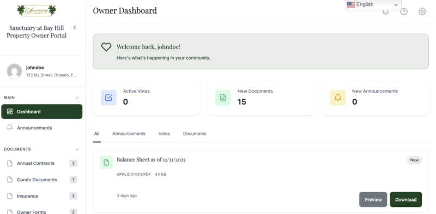Click the Insurance file icon

pos(10,196)
